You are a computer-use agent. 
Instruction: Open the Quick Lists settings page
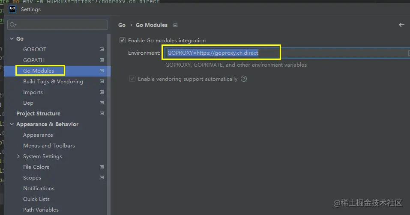point(36,199)
